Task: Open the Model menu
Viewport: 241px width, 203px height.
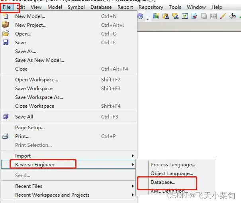Action: click(x=55, y=7)
